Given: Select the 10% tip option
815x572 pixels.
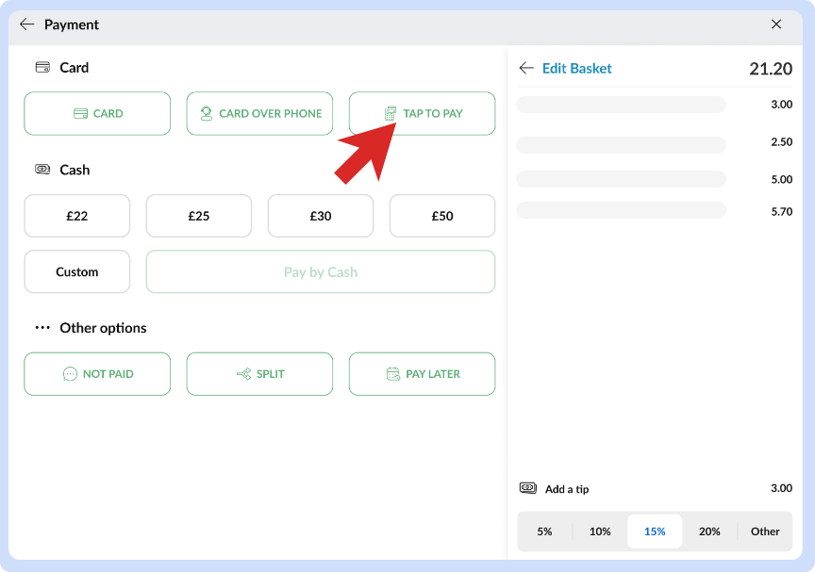Looking at the screenshot, I should [x=600, y=531].
